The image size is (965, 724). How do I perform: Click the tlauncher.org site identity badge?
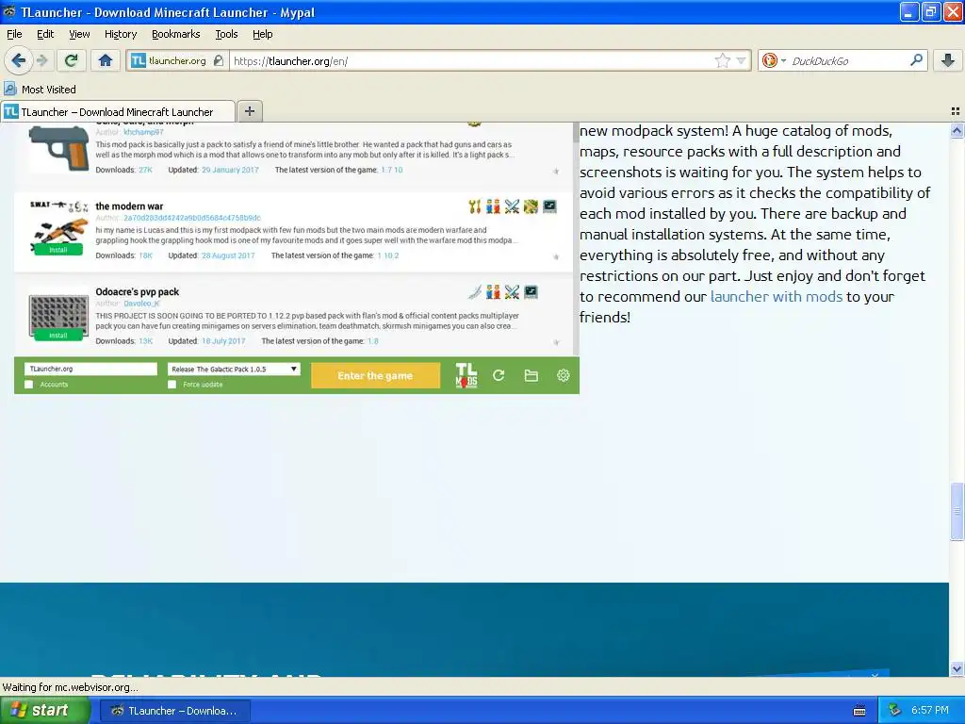176,60
